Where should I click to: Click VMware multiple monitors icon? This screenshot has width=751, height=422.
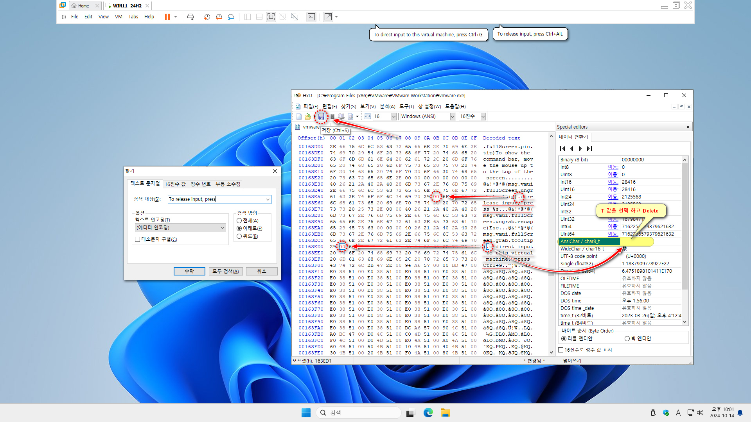point(295,17)
